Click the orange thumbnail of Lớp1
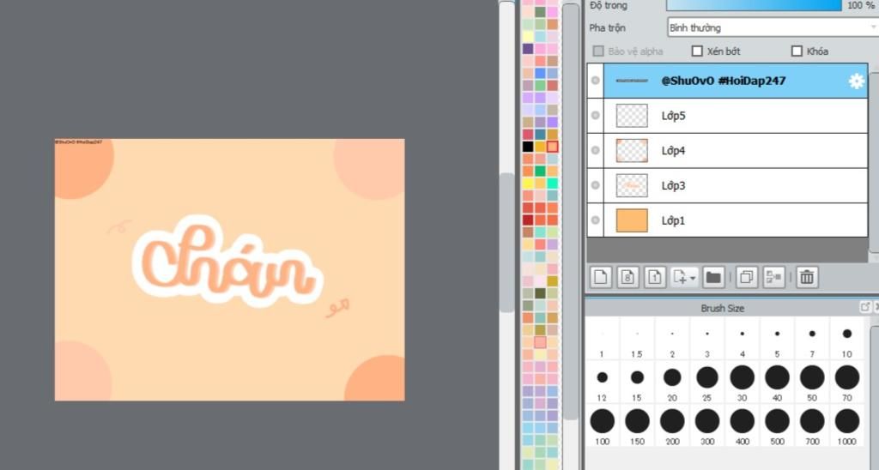 pos(632,220)
